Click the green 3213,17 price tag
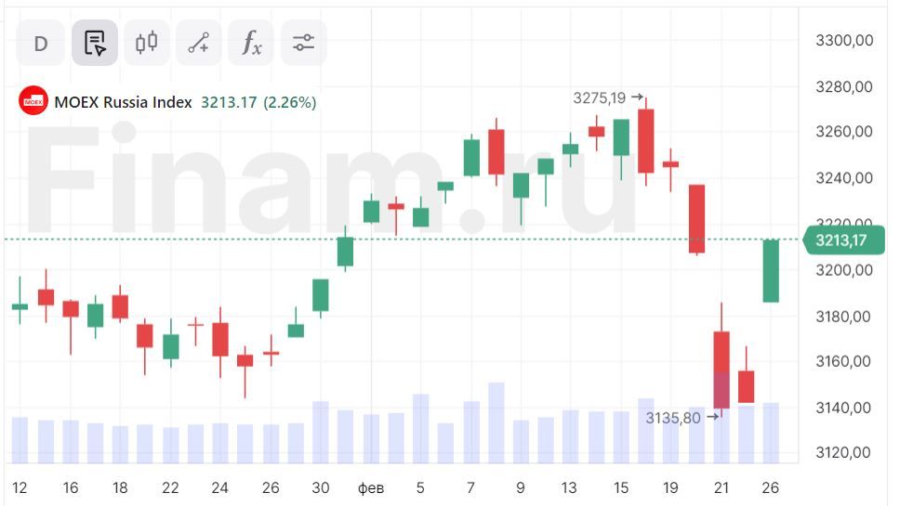 tap(840, 240)
